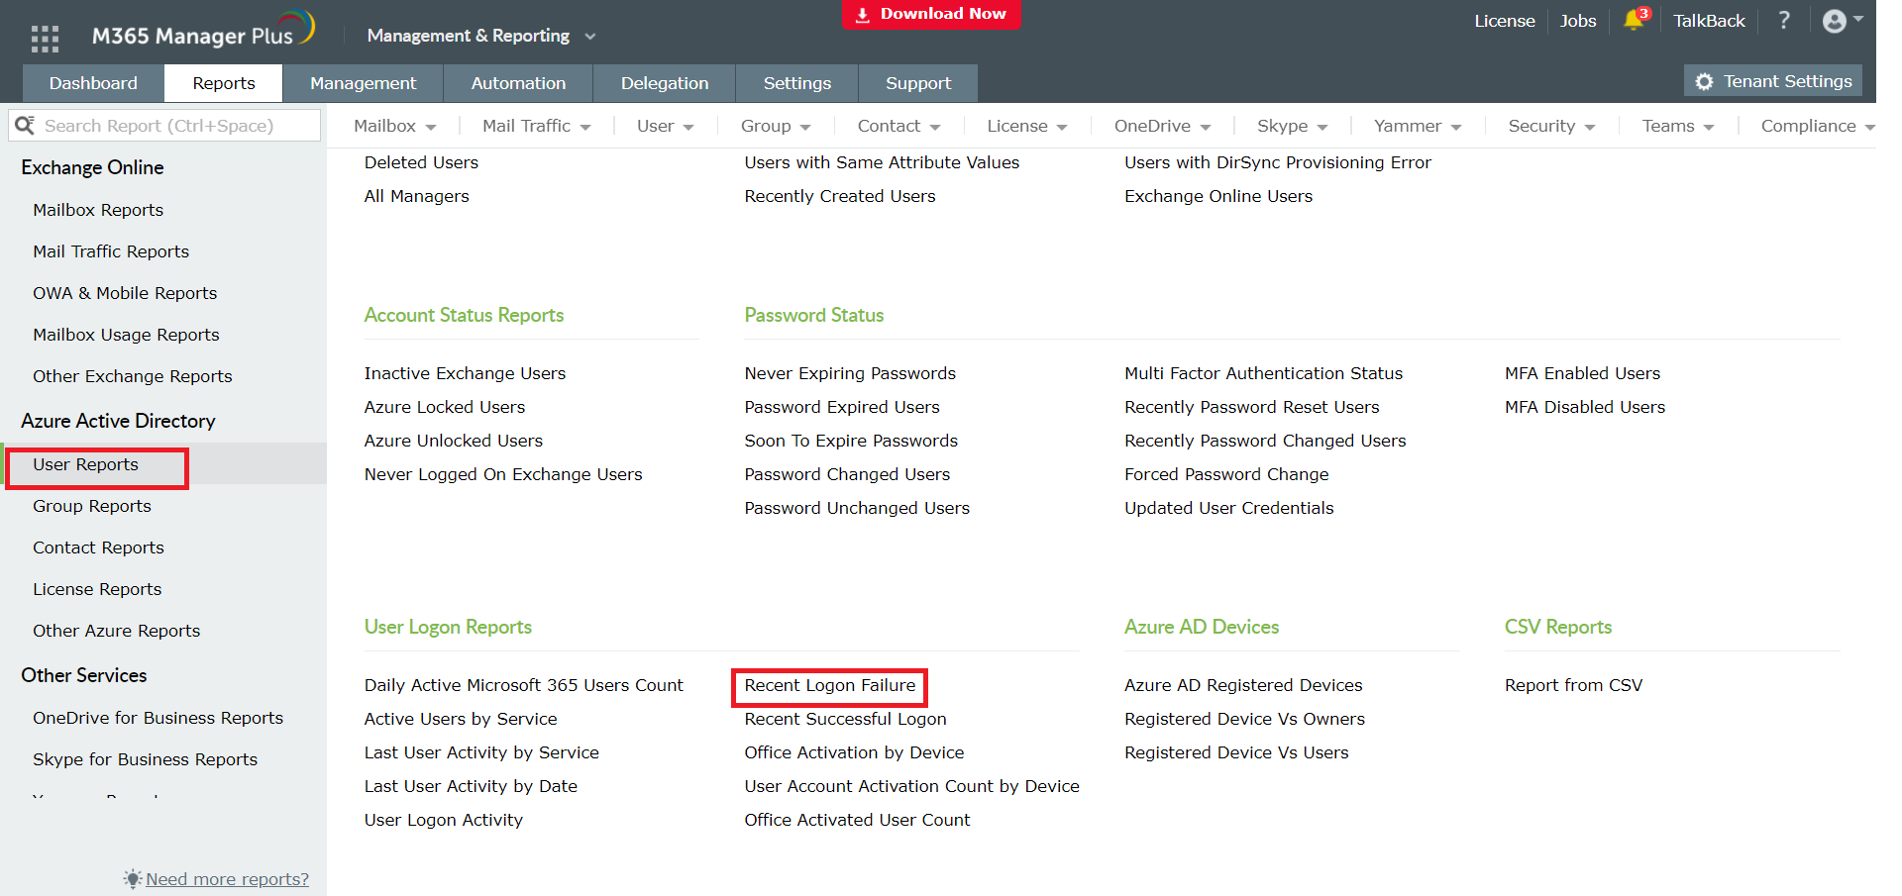
Task: Switch to the Dashboard tab
Action: point(92,82)
